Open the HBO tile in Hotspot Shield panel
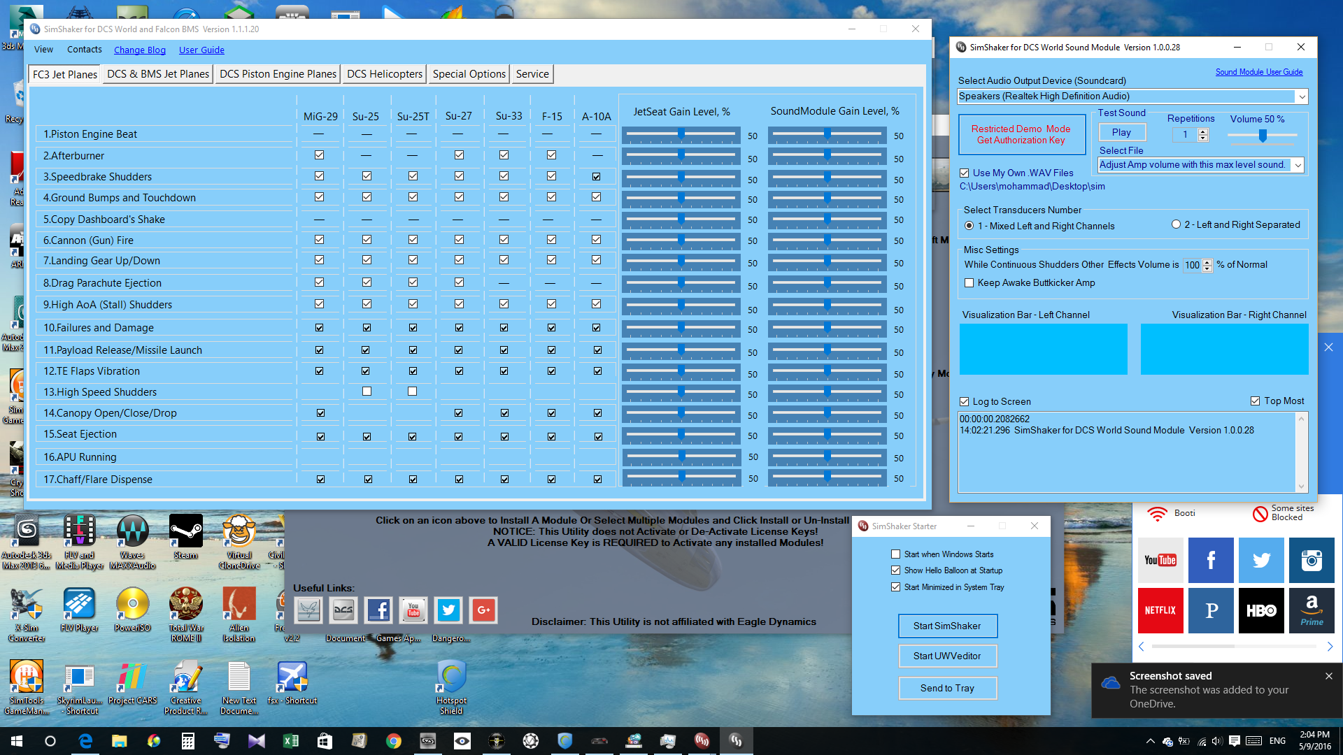The image size is (1343, 755). tap(1261, 610)
